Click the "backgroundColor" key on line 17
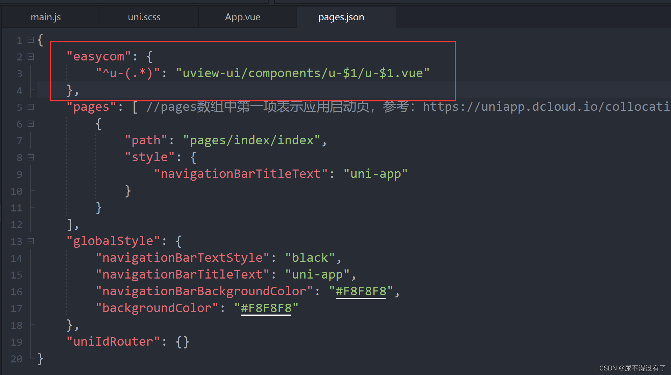Image resolution: width=671 pixels, height=375 pixels. (157, 308)
